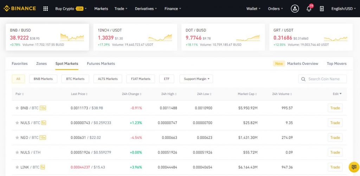360x176 pixels.
Task: Open Top Movers
Action: click(336, 63)
